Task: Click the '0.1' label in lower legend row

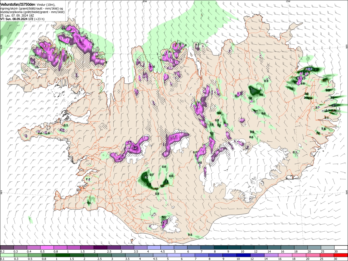Action: tap(2, 259)
